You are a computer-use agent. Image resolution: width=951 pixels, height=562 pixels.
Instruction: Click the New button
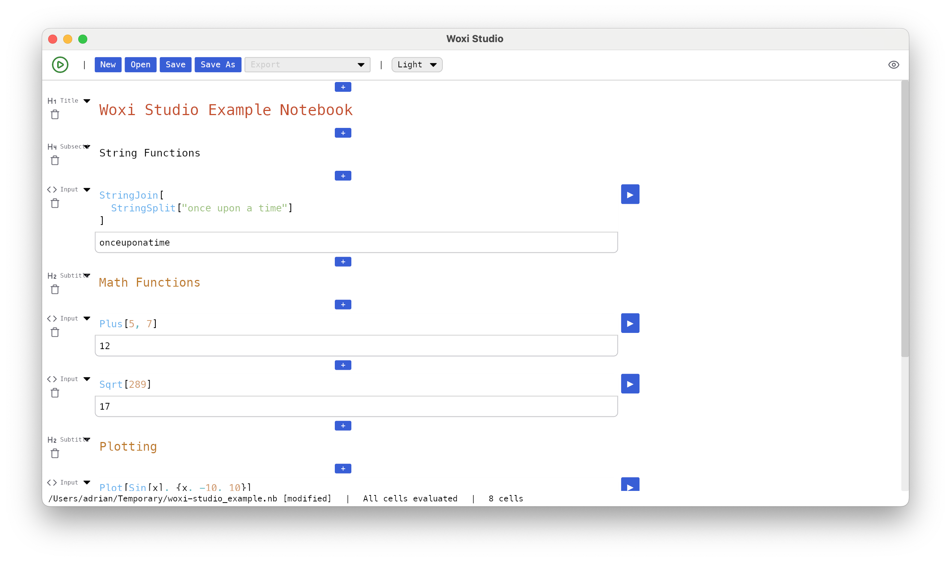108,65
